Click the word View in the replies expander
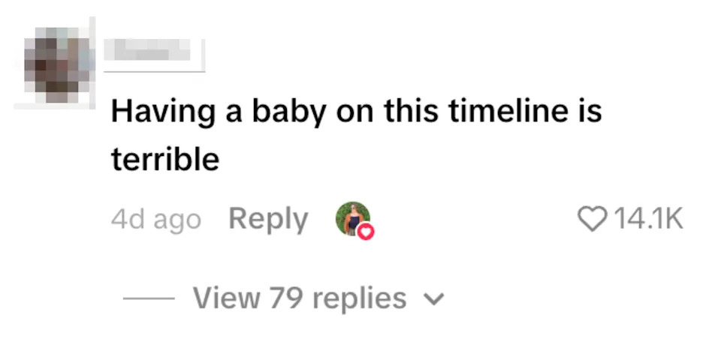This screenshot has height=360, width=721. coord(226,298)
